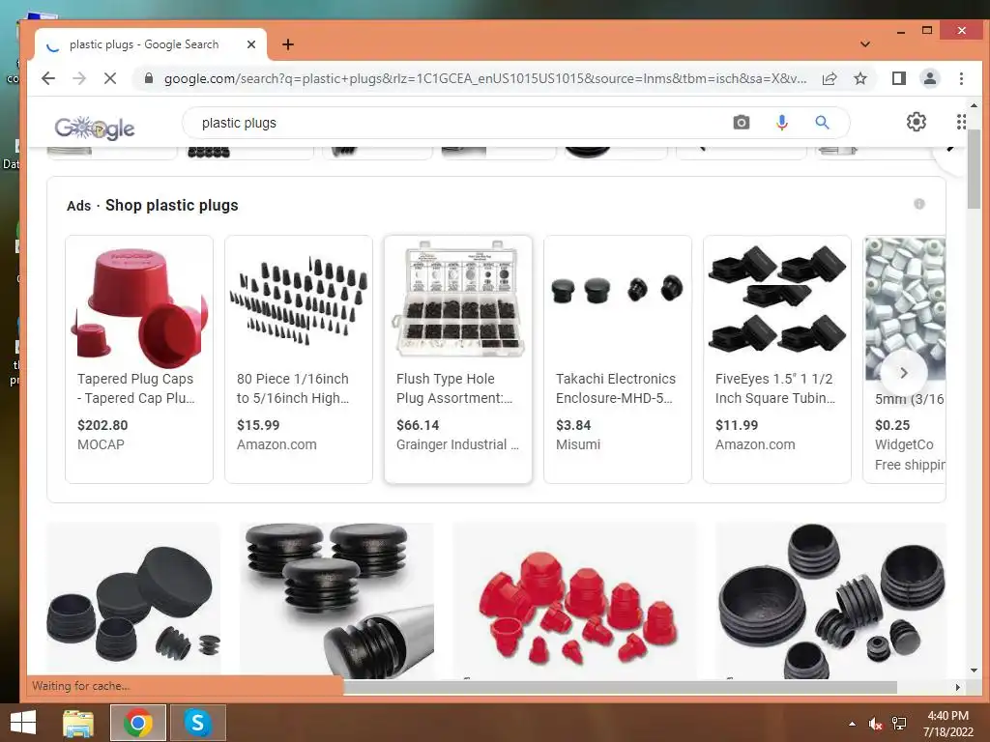Click the forward navigation arrow
990x742 pixels.
coord(79,78)
